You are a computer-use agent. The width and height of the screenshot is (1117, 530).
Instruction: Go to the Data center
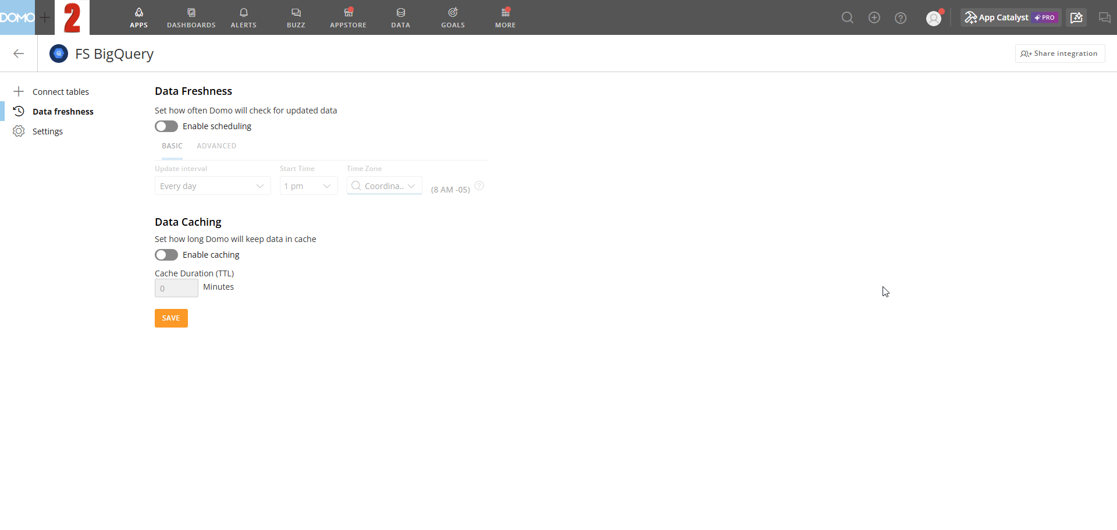(401, 17)
